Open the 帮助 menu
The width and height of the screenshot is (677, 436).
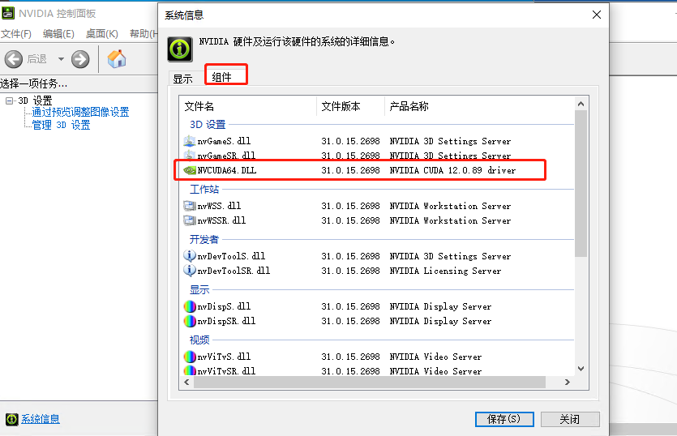pos(144,34)
